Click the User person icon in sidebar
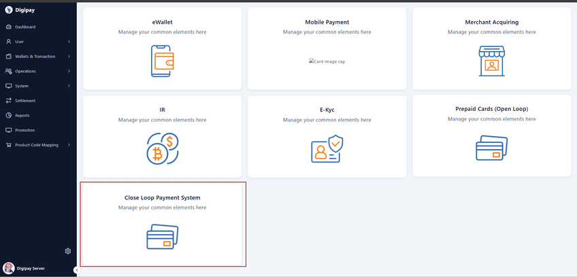 (x=9, y=42)
